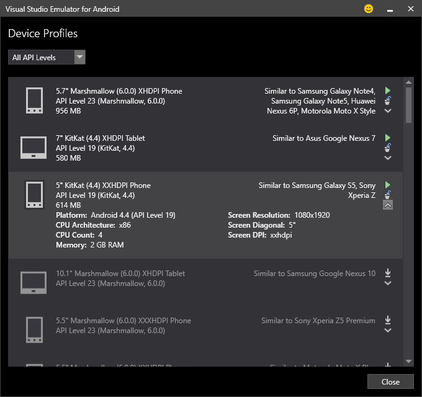Start the 7" KitKat XHDPI Tablet emulator
422x397 pixels.
click(387, 138)
